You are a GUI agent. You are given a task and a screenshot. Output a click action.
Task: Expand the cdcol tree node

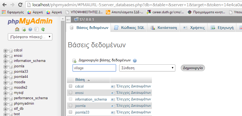point(5,51)
